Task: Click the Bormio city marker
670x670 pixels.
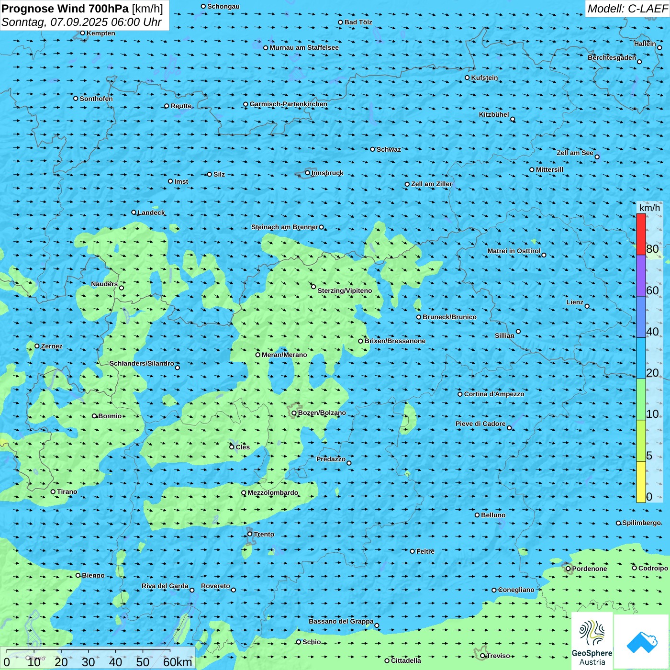Action: tap(94, 416)
